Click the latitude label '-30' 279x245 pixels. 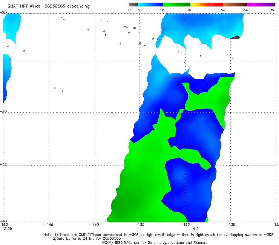3,111
